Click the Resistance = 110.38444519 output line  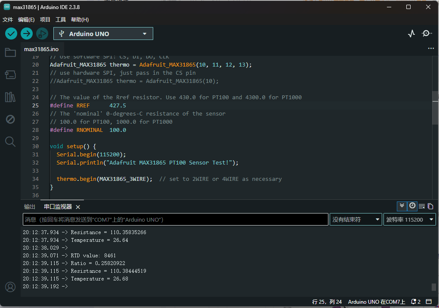click(84, 271)
